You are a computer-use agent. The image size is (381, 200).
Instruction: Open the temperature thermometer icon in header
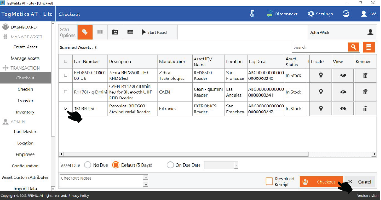pos(252,14)
